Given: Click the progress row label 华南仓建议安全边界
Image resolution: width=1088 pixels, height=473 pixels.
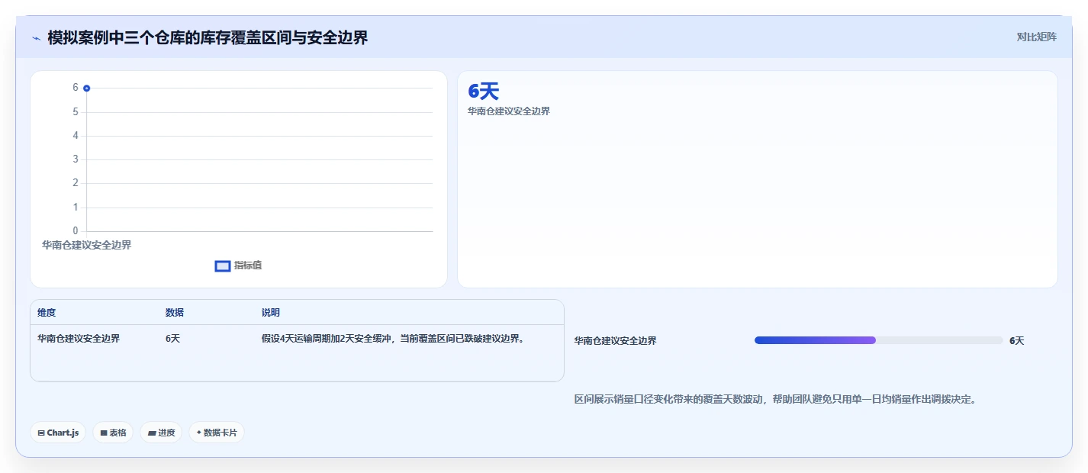Looking at the screenshot, I should coord(616,341).
